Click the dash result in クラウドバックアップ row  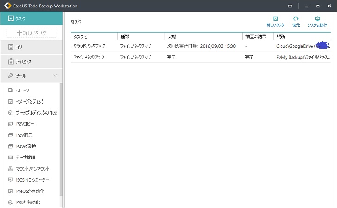tap(246, 46)
